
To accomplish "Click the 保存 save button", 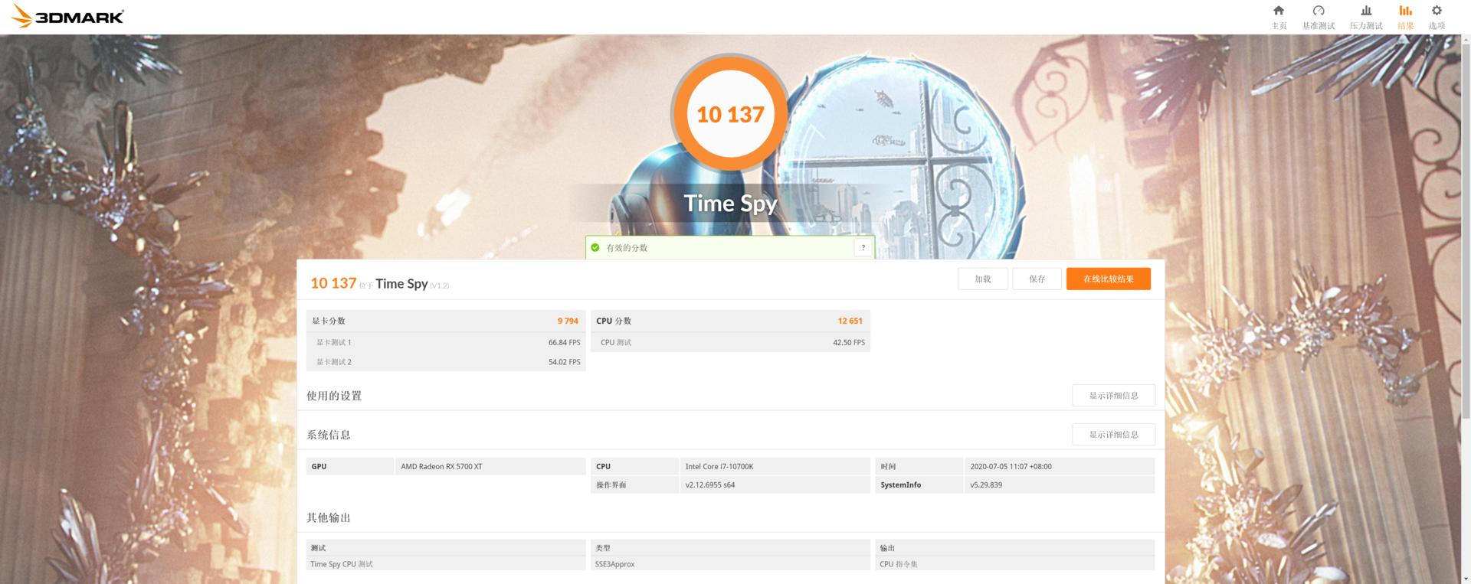I will (x=1037, y=279).
